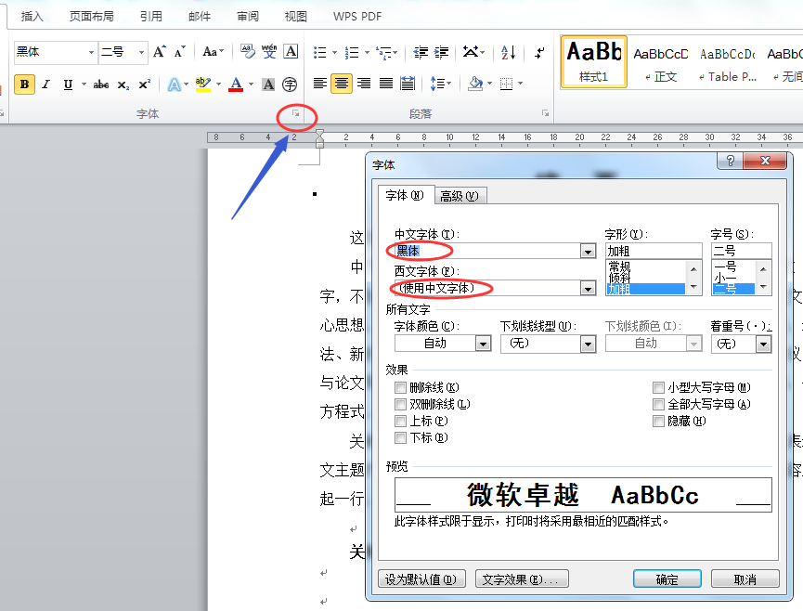Apply strikethrough from the ribbon

tap(101, 84)
